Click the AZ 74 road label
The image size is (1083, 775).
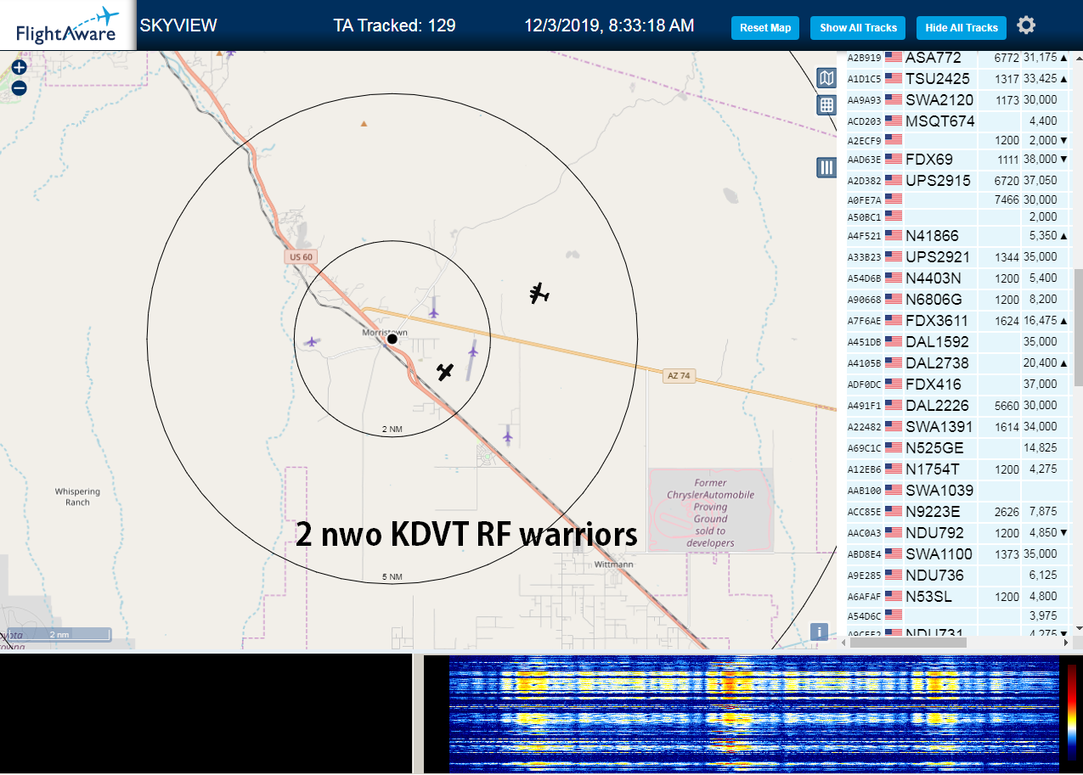(679, 375)
